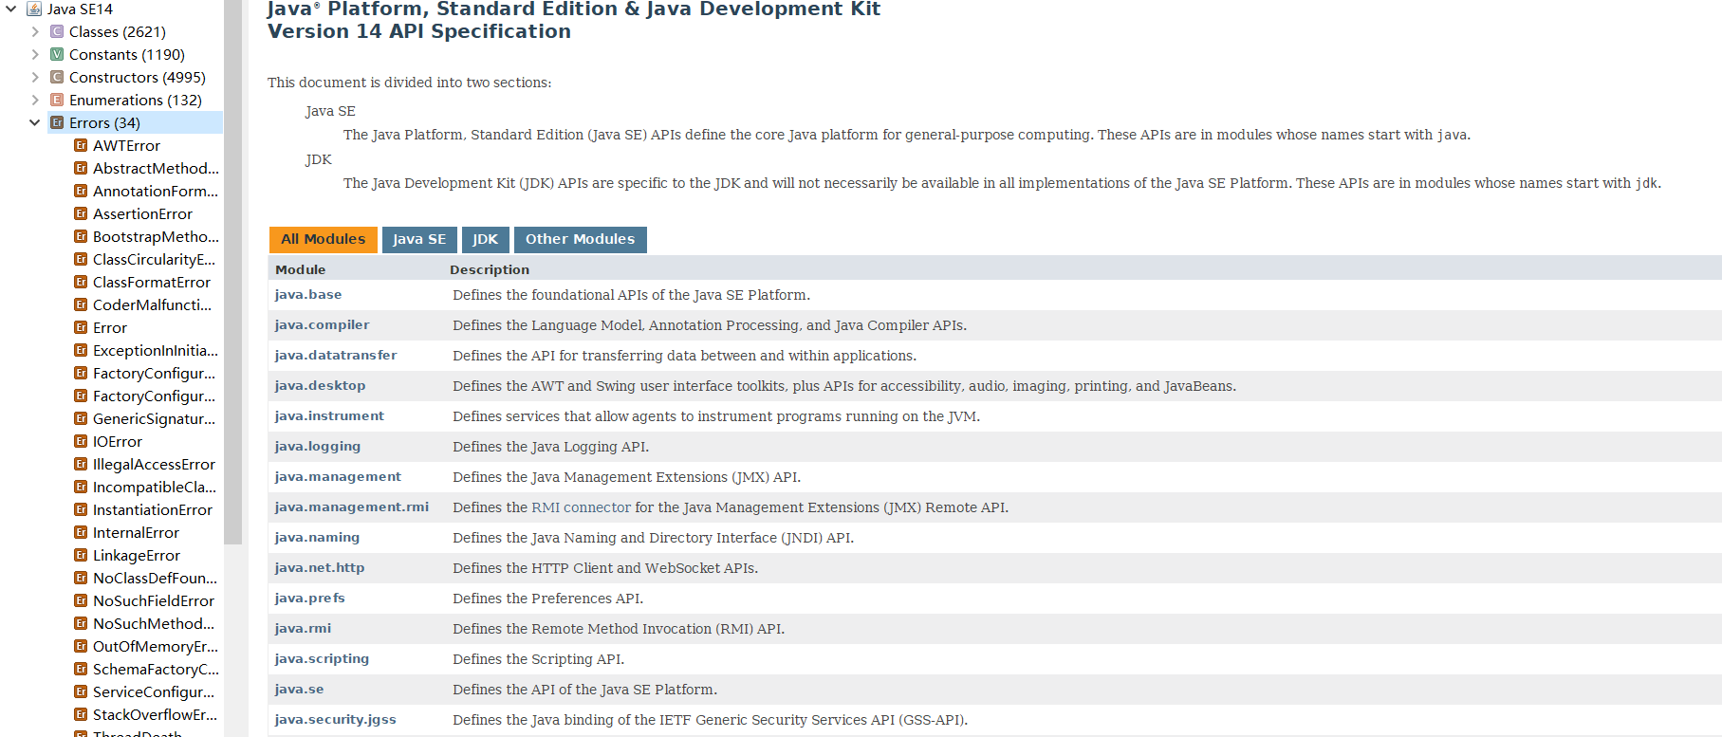This screenshot has width=1722, height=737.
Task: Select AnnotationForm... in the Errors list
Action: 156,191
